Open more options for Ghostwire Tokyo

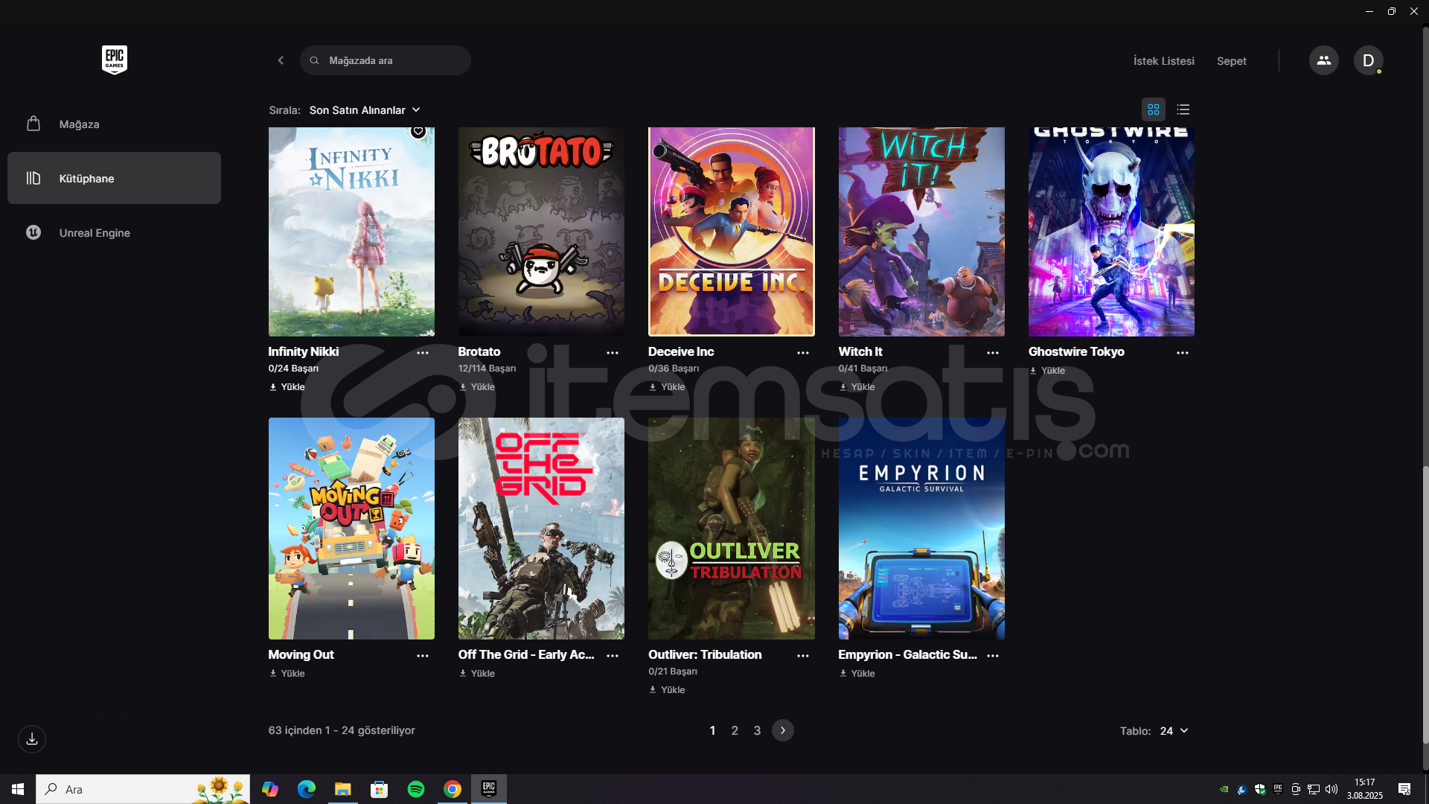[x=1183, y=352]
